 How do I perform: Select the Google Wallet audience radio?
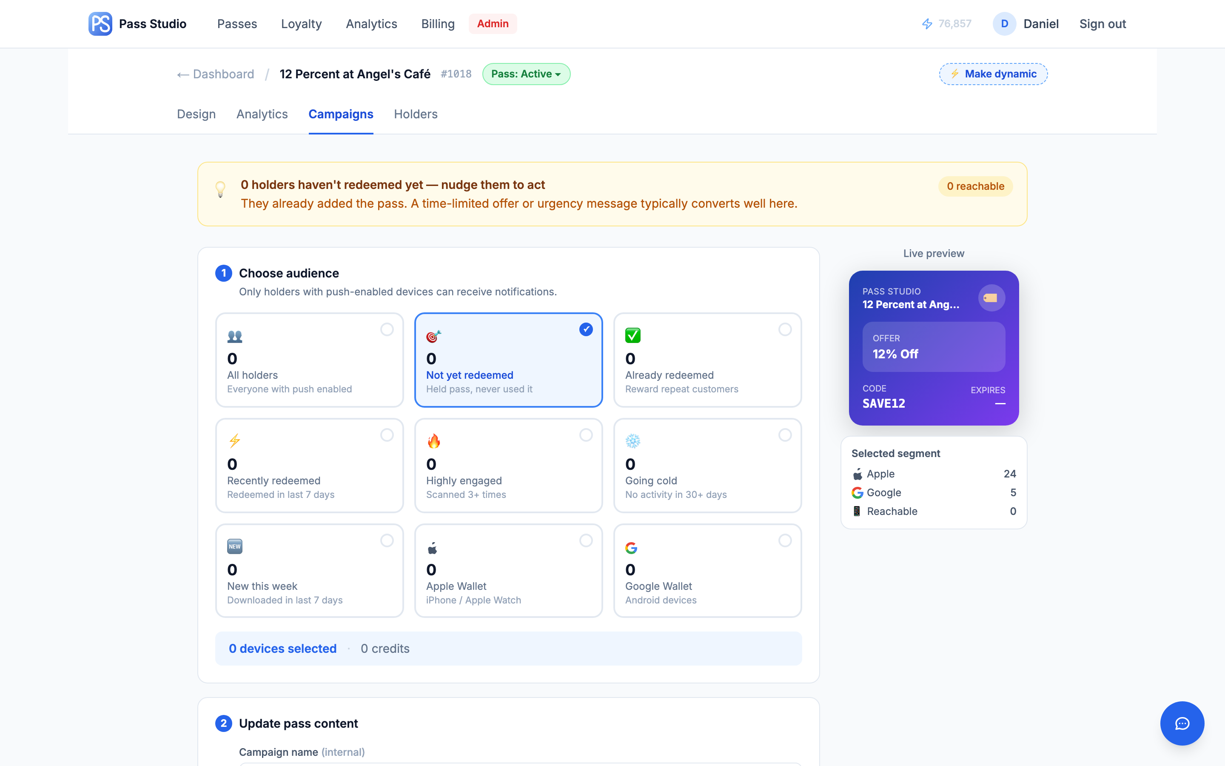coord(785,540)
